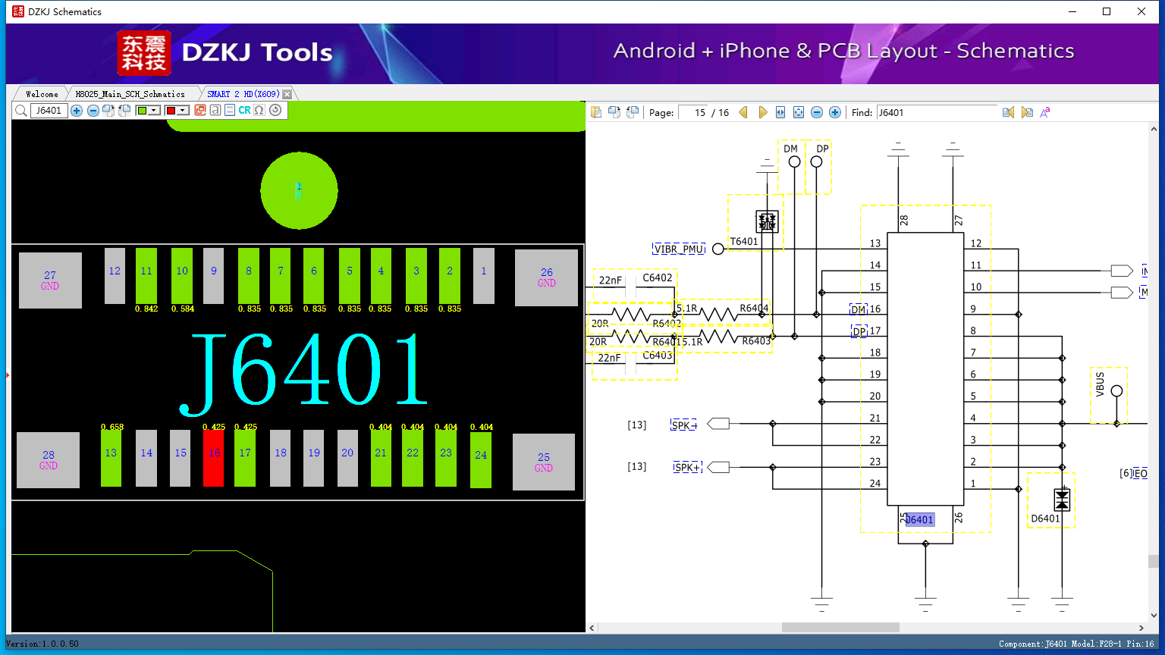Fit whole schematic page in view
The width and height of the screenshot is (1165, 655).
click(799, 112)
